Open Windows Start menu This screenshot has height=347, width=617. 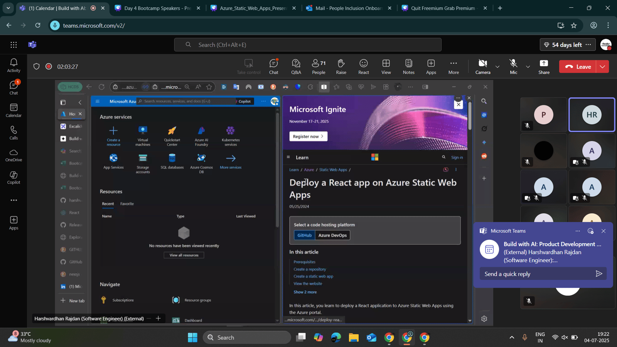tap(192, 337)
